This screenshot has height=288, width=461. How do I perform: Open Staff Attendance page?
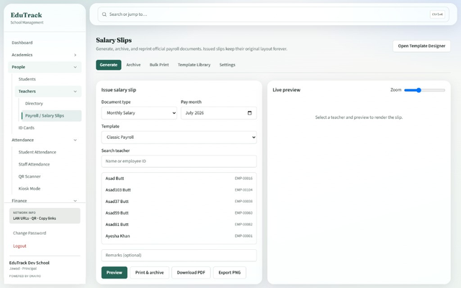[x=48, y=164]
